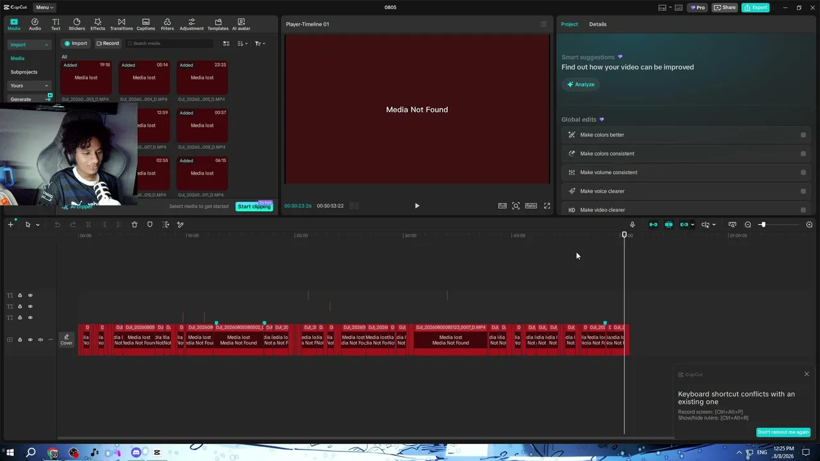The image size is (820, 461).
Task: Click the timeline zoom out magnifier
Action: [748, 225]
